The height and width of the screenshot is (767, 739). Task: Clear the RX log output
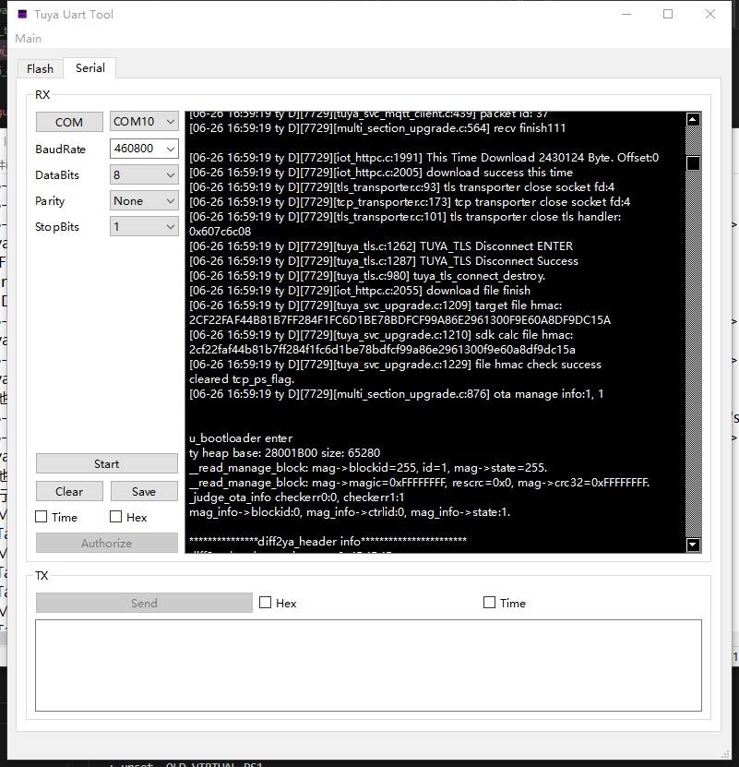pos(69,491)
